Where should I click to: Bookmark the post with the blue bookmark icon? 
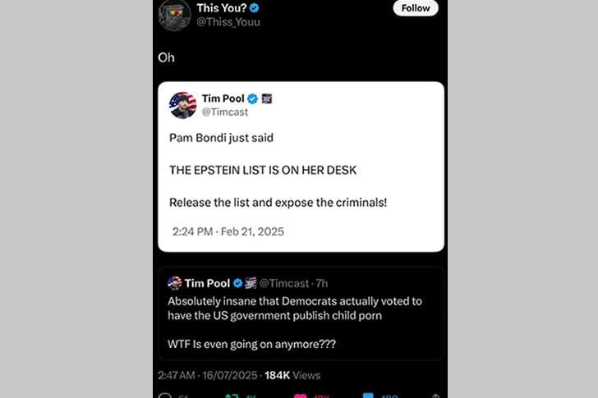(x=367, y=396)
